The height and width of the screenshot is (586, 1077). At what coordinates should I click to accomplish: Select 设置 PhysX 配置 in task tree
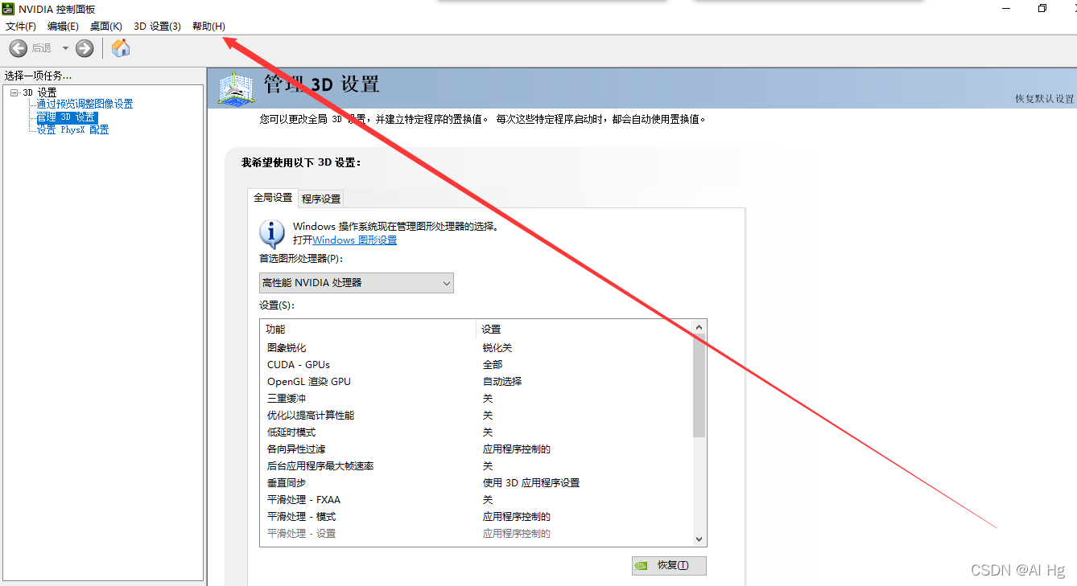(72, 129)
